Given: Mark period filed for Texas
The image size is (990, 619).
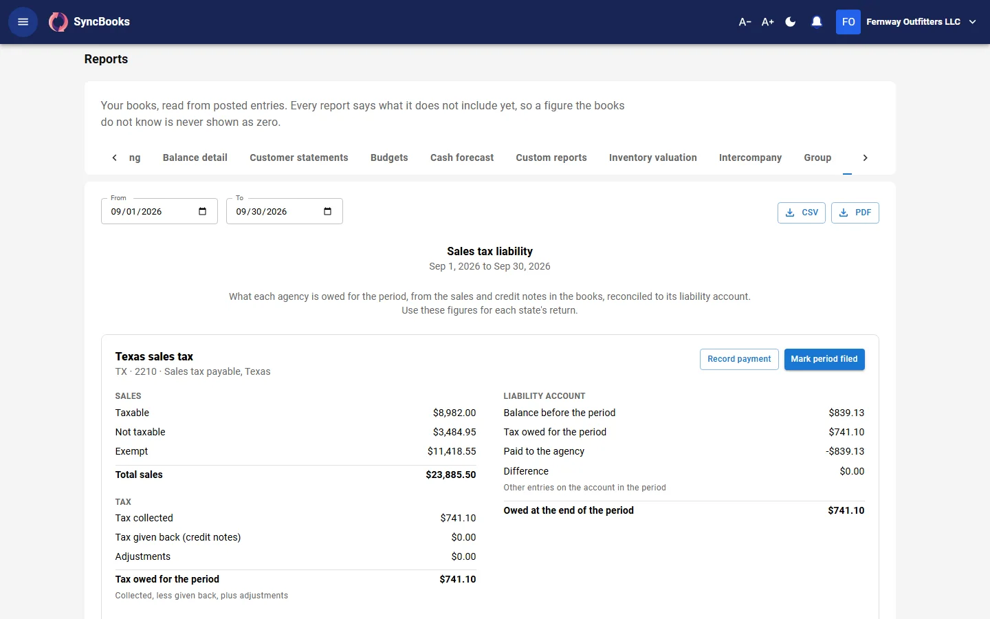Looking at the screenshot, I should pyautogui.click(x=824, y=359).
